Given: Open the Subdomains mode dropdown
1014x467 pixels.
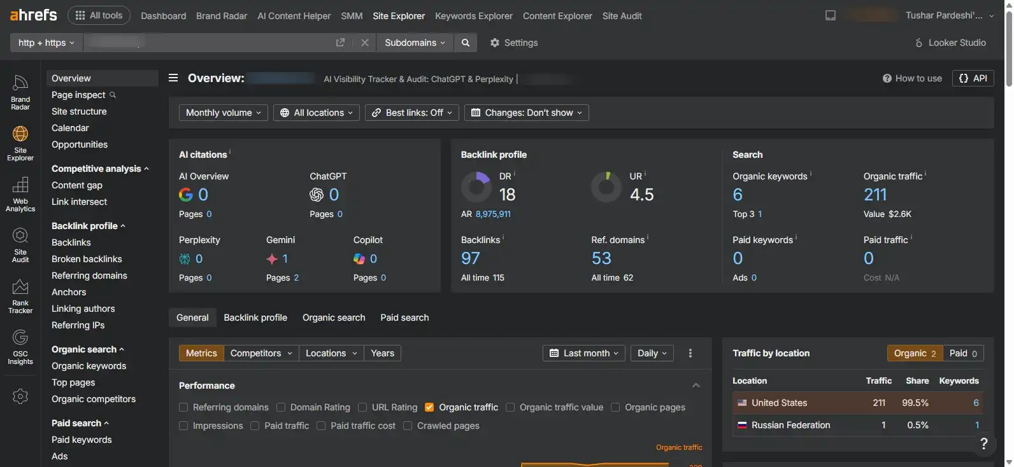Looking at the screenshot, I should [415, 43].
